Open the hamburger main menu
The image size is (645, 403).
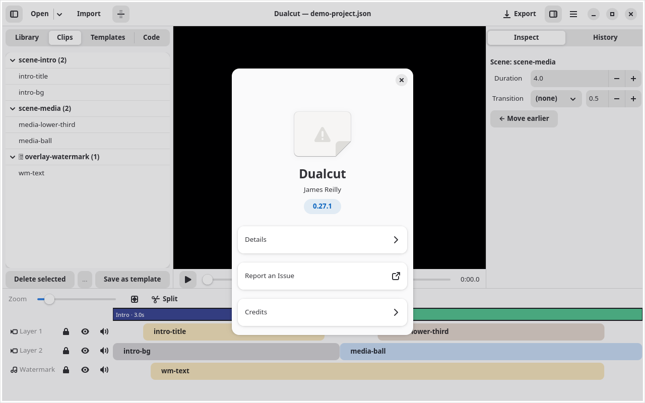pos(573,14)
